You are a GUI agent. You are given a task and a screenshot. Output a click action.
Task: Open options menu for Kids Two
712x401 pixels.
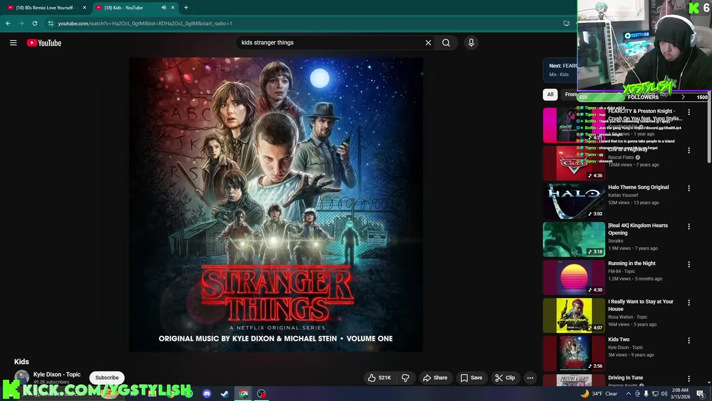689,340
